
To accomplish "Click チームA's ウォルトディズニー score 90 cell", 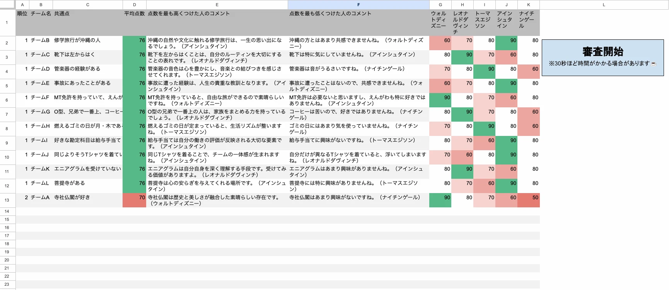I will (x=440, y=200).
